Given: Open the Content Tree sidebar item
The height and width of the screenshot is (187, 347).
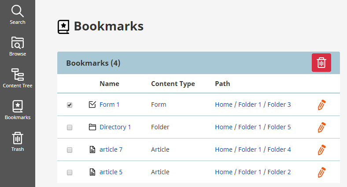Looking at the screenshot, I should tap(18, 78).
